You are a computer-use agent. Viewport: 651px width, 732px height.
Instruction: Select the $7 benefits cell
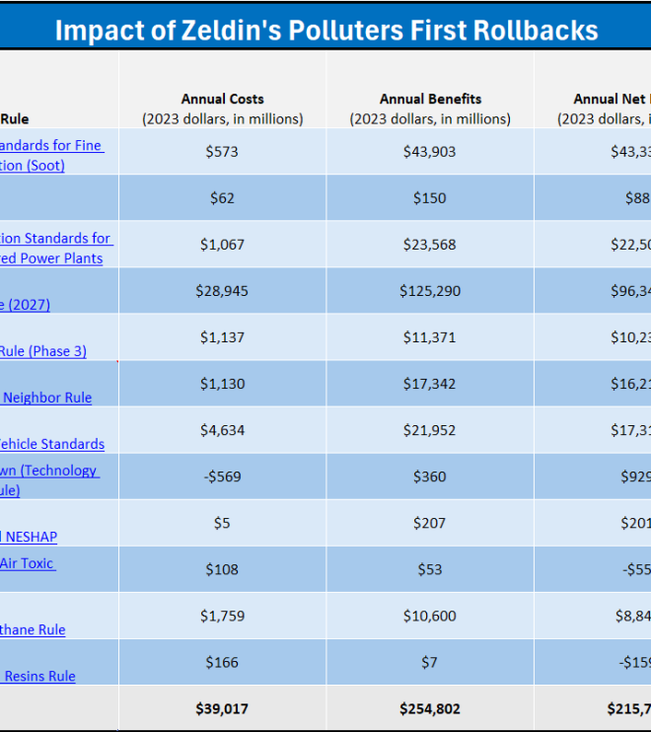pyautogui.click(x=430, y=662)
